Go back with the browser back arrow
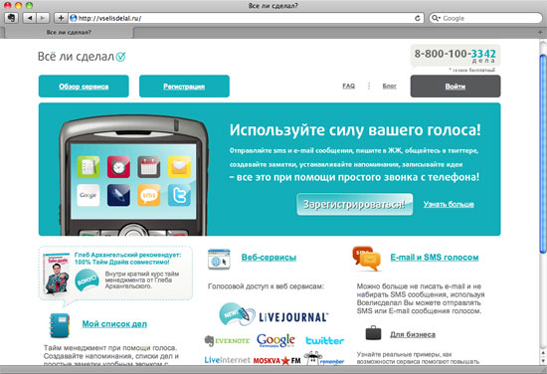 (29, 18)
